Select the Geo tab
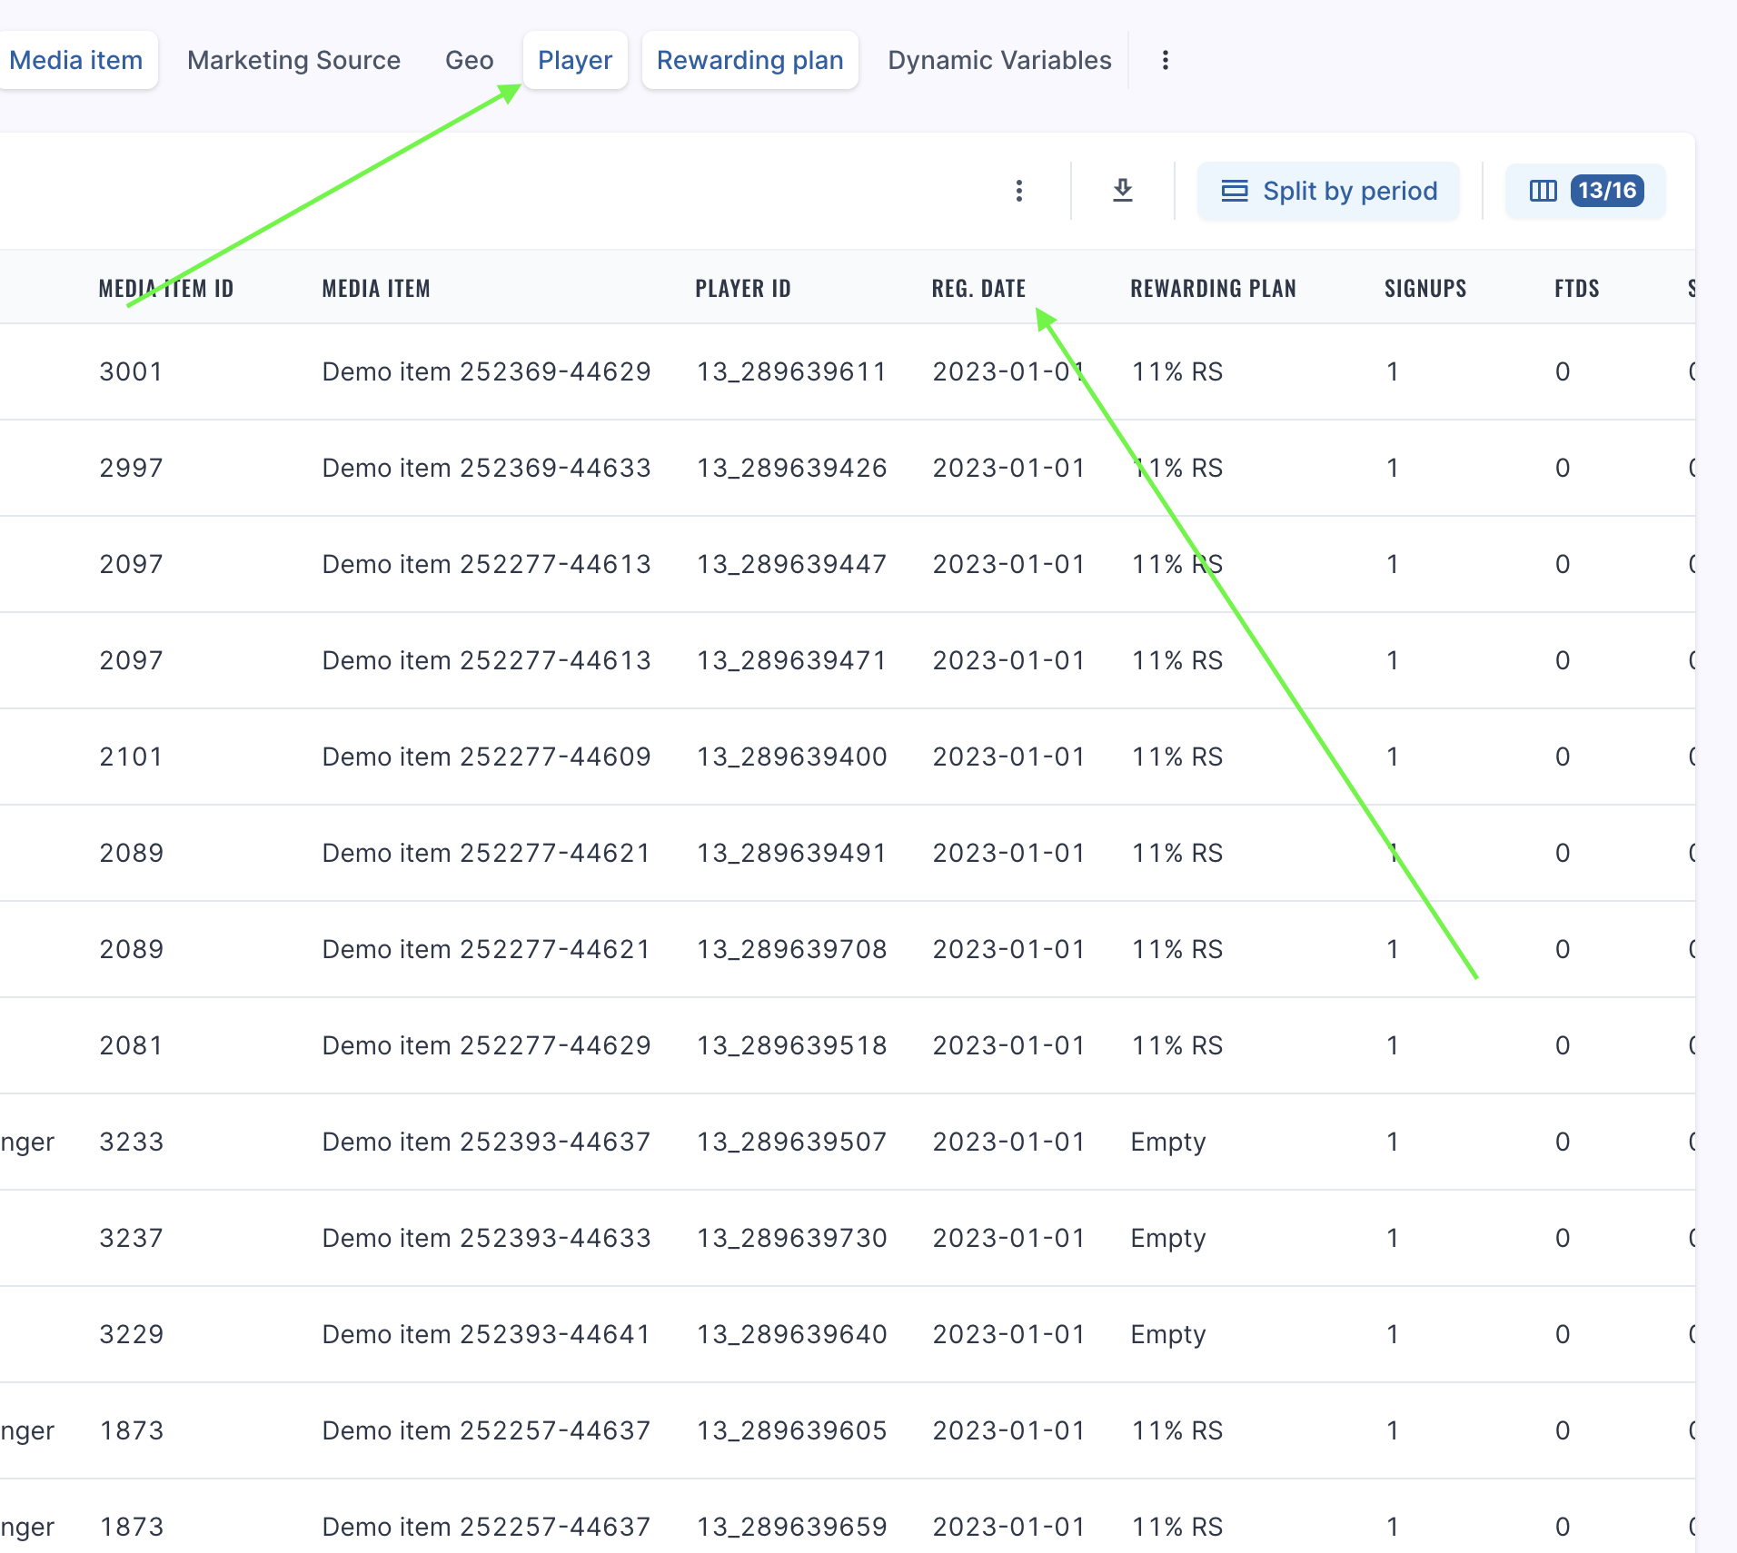The height and width of the screenshot is (1553, 1737). coord(469,60)
